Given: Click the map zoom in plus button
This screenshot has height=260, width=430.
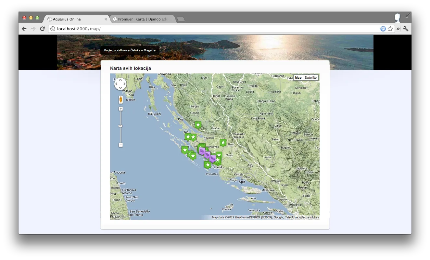Looking at the screenshot, I should coord(121,109).
